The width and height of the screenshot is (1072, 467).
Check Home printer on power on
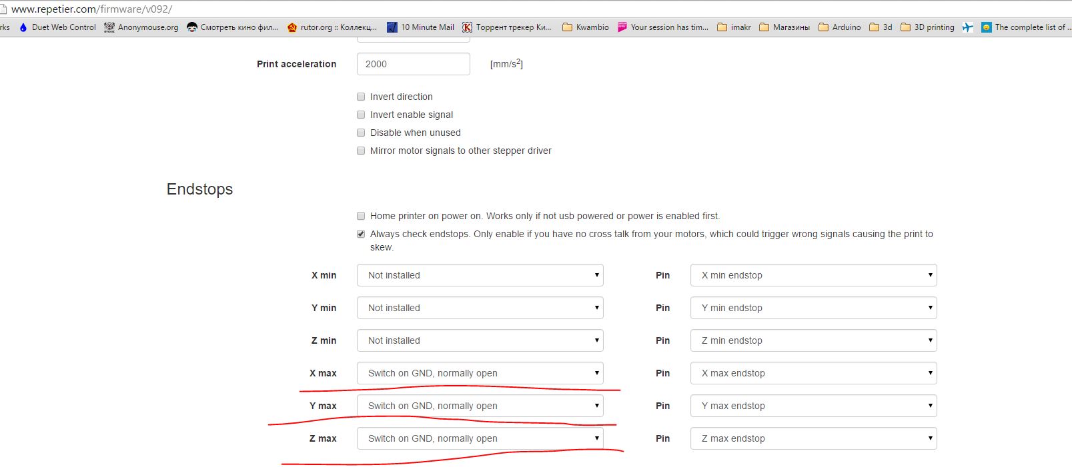[361, 216]
